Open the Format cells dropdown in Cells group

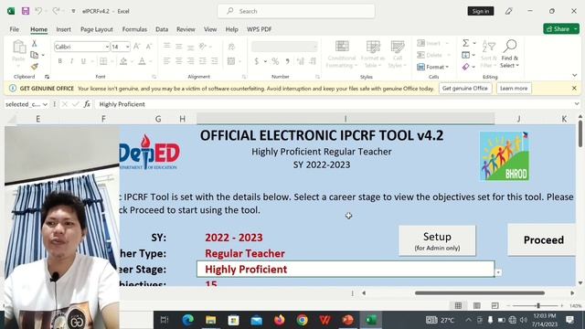pyautogui.click(x=432, y=67)
